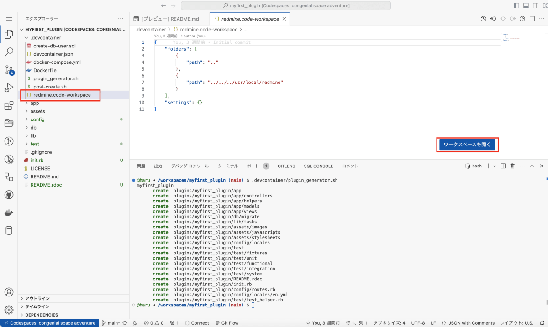Open editor More Actions ellipsis

pyautogui.click(x=542, y=19)
